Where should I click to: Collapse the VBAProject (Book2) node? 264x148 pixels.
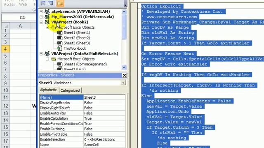coord(41,22)
